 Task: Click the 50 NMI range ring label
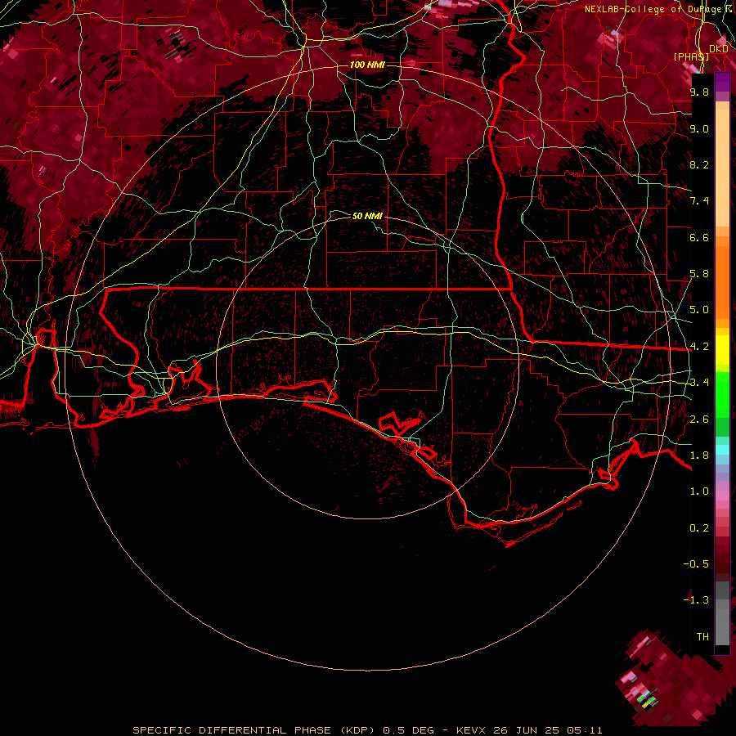click(x=367, y=216)
